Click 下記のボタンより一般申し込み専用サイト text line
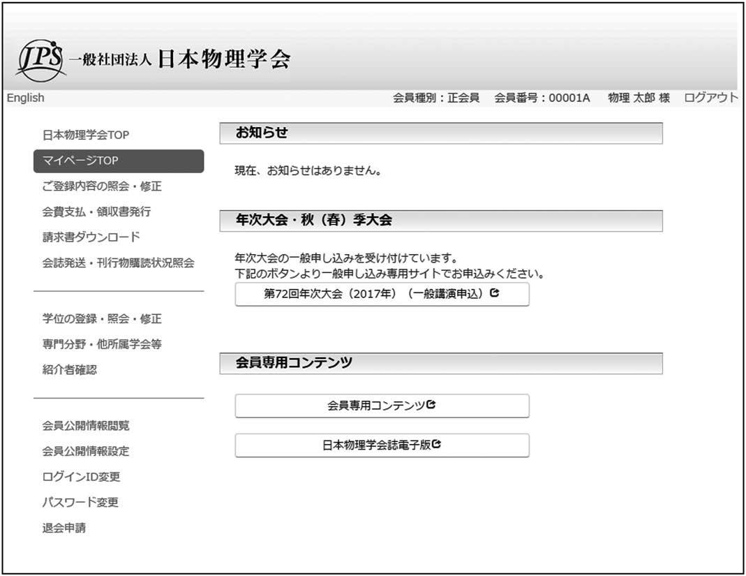746x576 pixels. click(389, 274)
